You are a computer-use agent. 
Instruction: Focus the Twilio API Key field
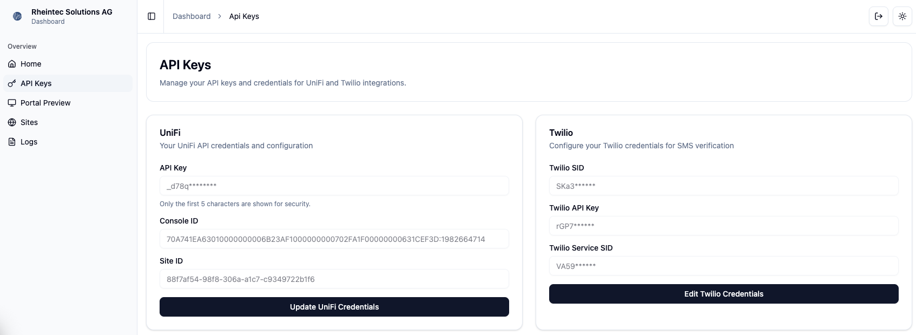723,226
